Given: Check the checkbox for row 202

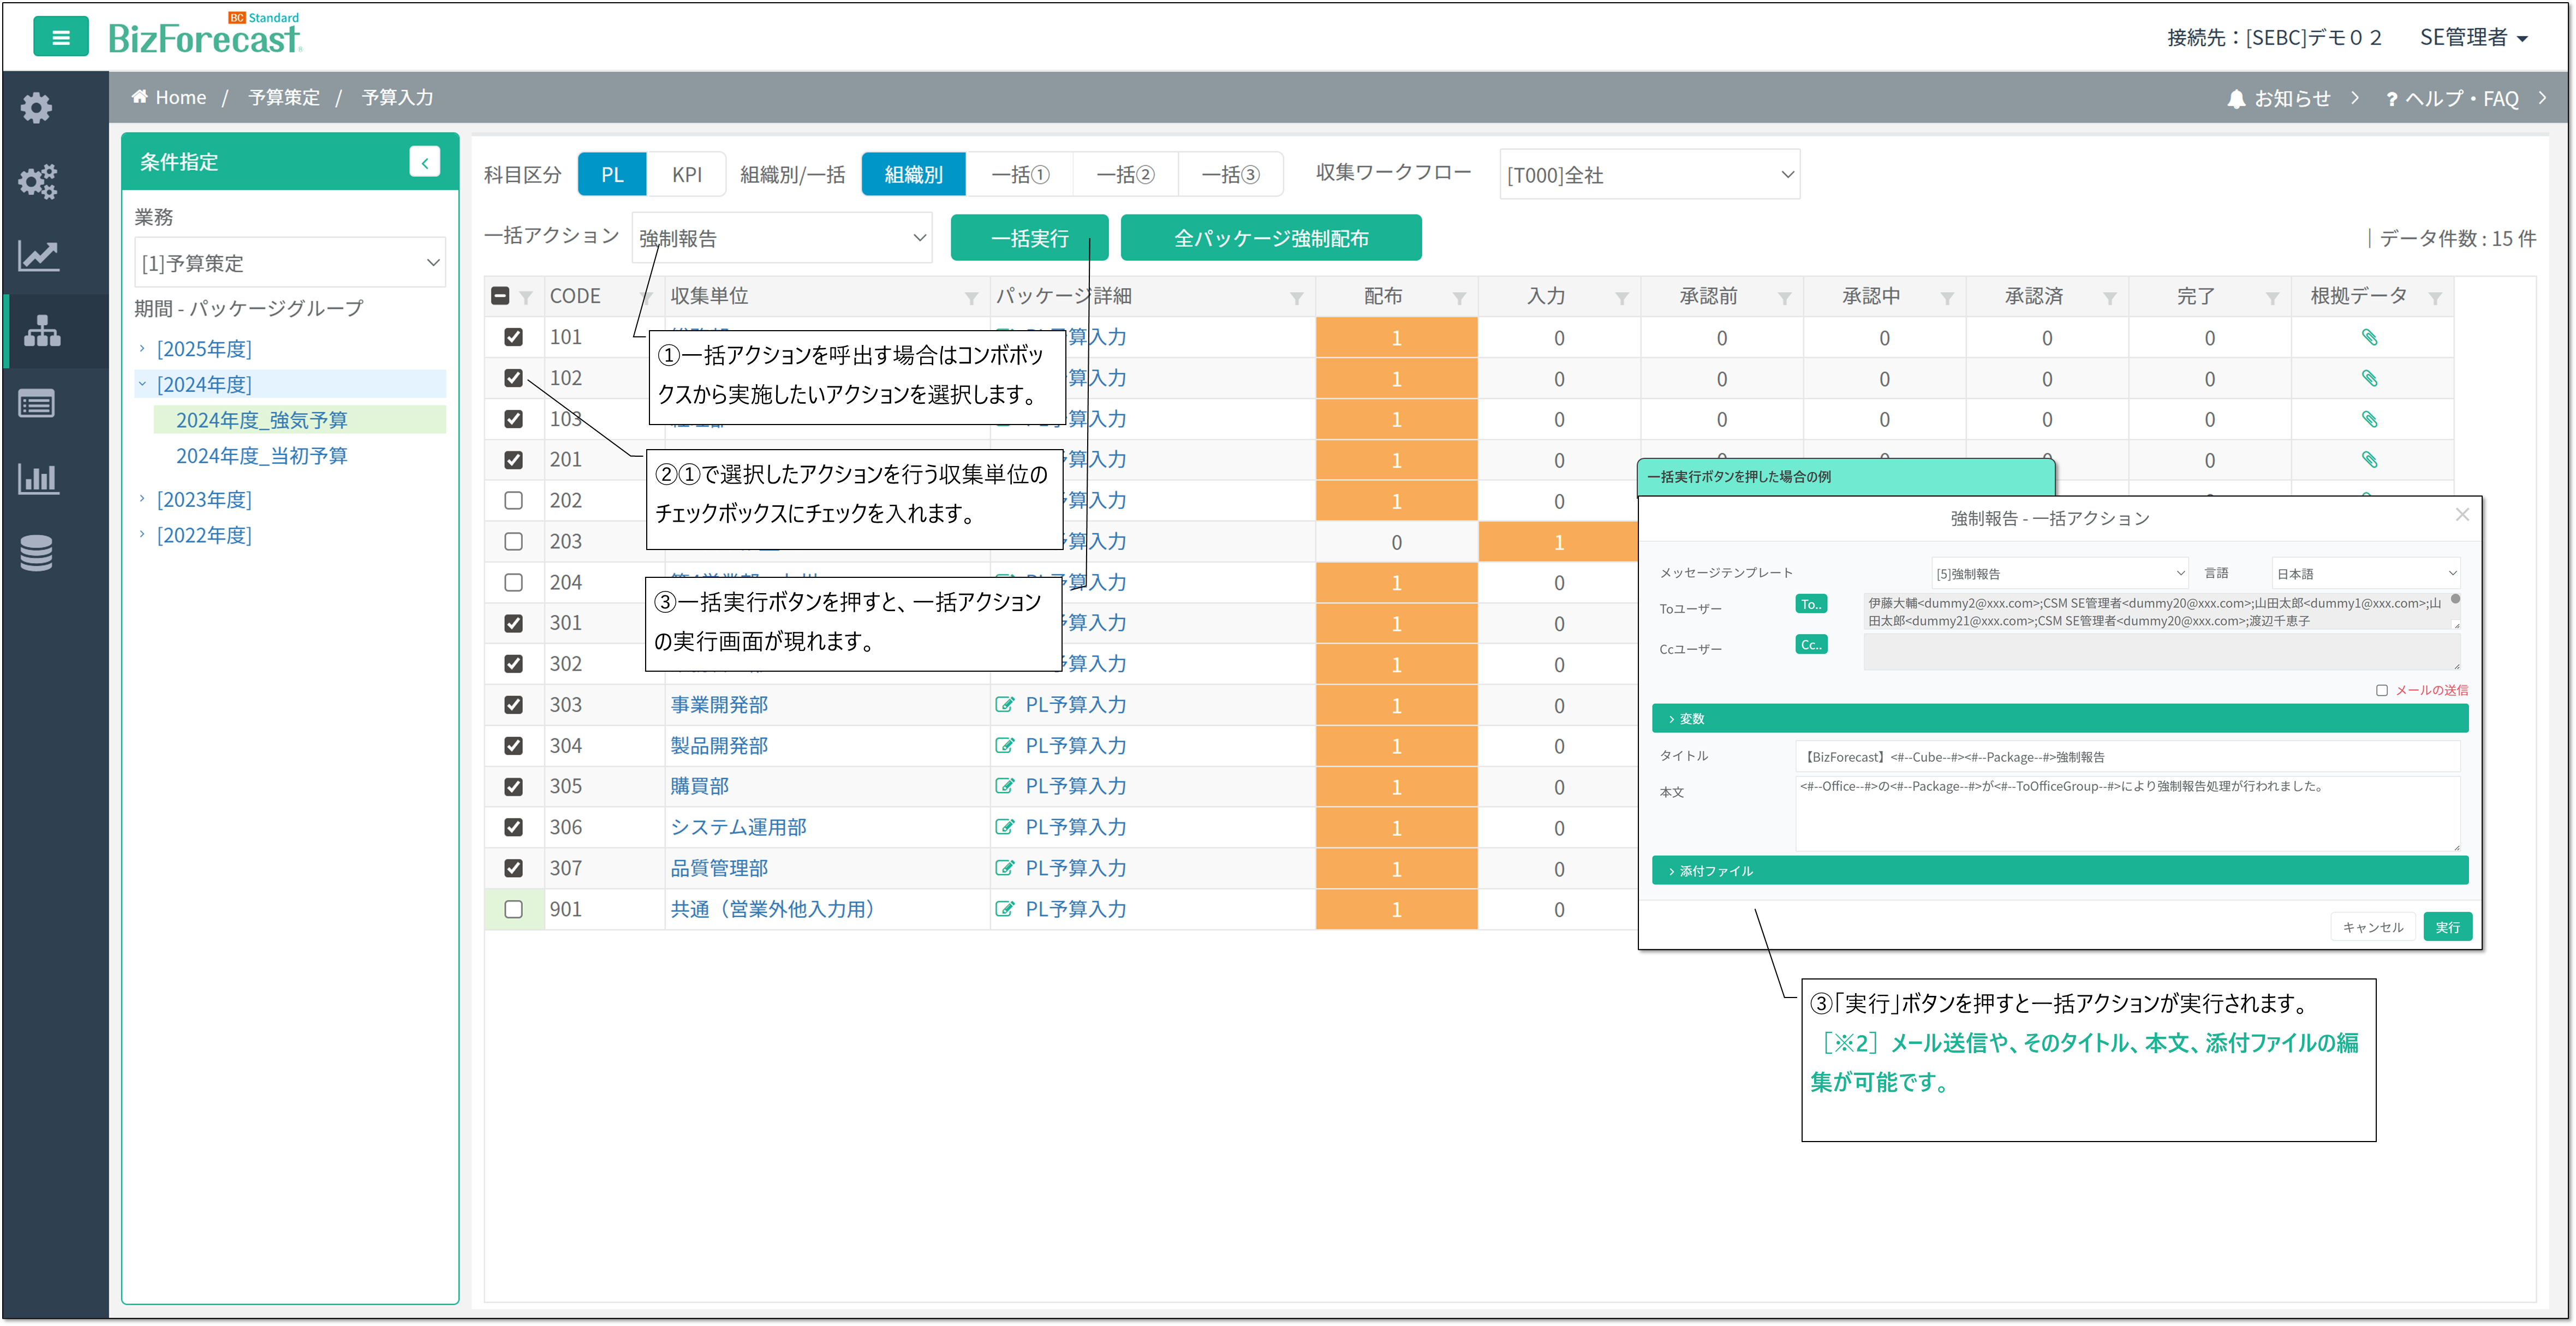Looking at the screenshot, I should pyautogui.click(x=513, y=501).
